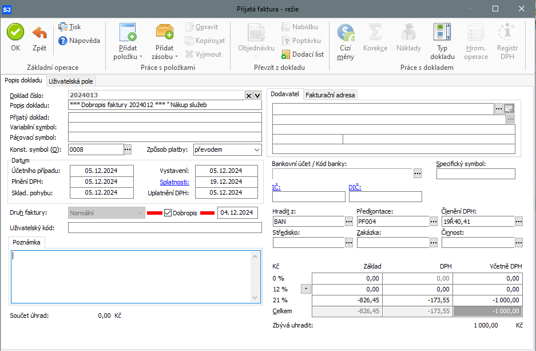This screenshot has height=351, width=536.
Task: Open the Předkontace lookup button
Action: [x=434, y=222]
